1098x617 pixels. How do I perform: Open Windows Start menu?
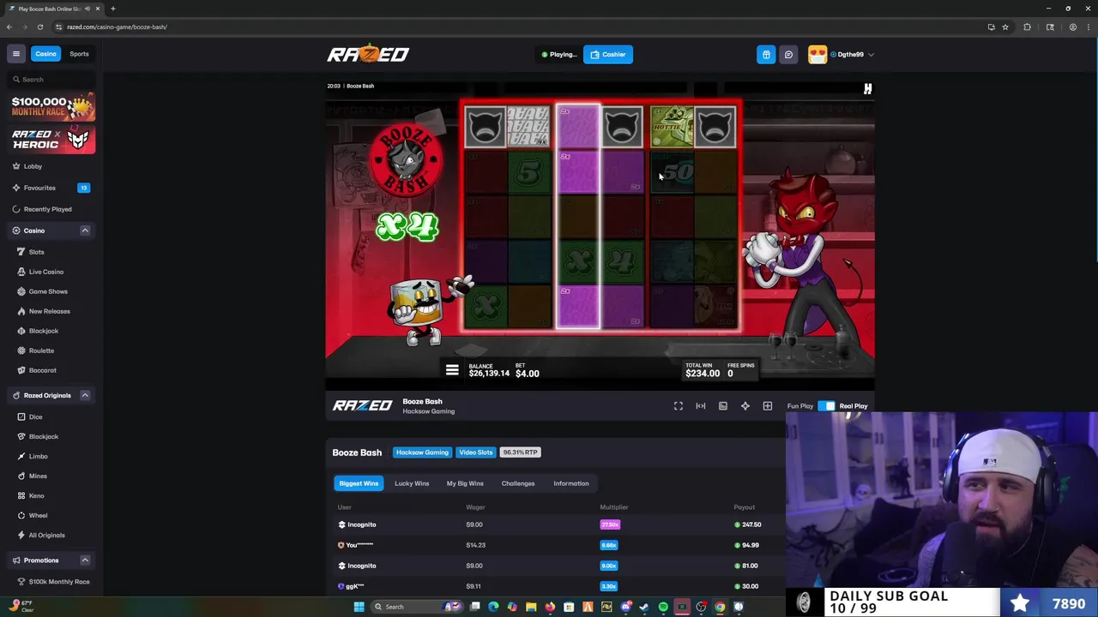pyautogui.click(x=359, y=607)
